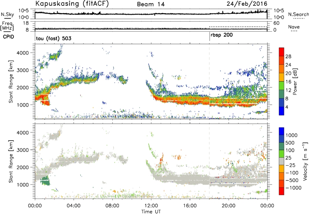Click the 28 tick on Power colorbar
This screenshot has width=309, height=214.
288,56
